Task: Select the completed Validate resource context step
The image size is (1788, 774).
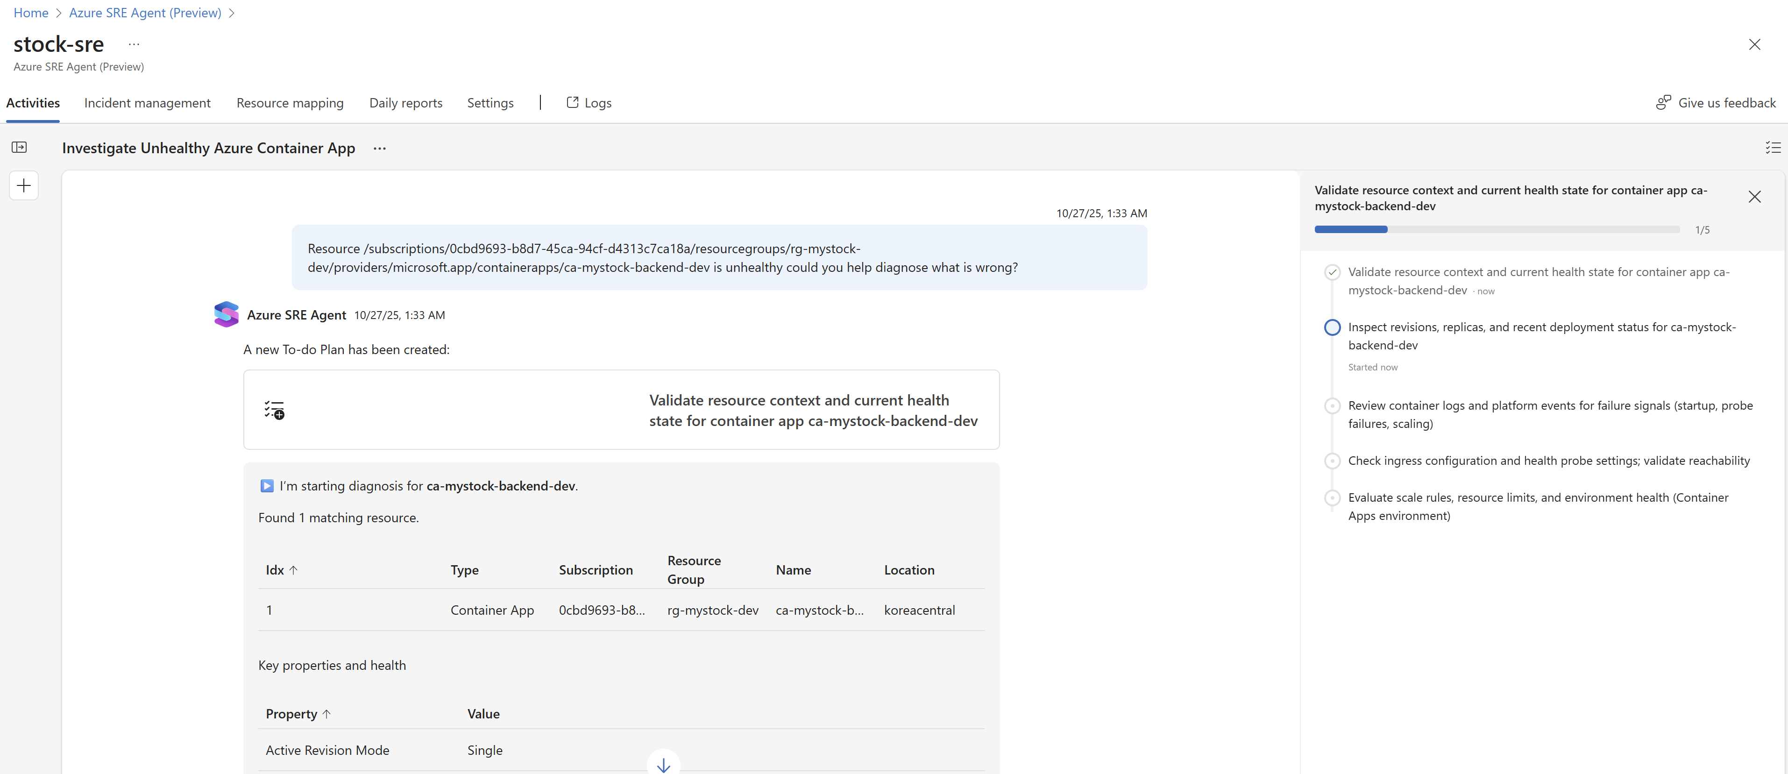Action: coord(1332,272)
